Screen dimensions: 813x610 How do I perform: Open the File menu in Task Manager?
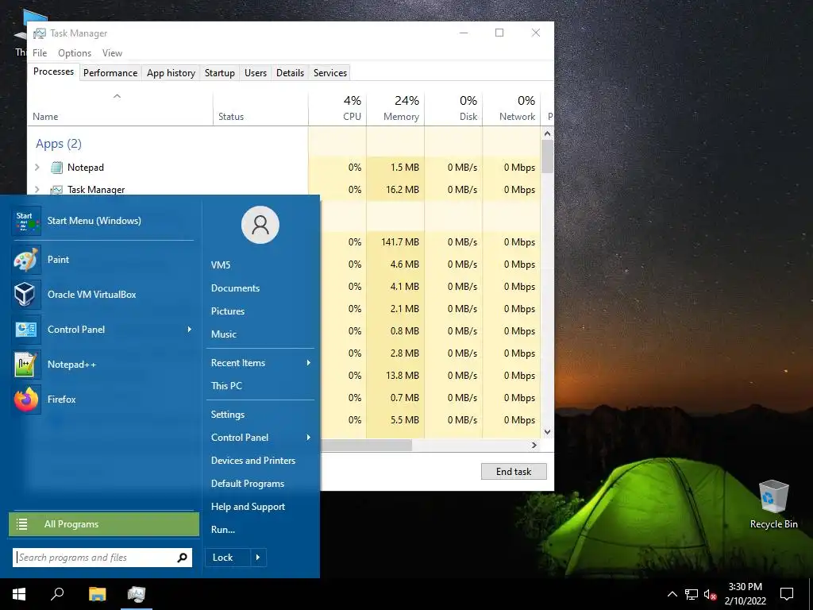pyautogui.click(x=40, y=53)
